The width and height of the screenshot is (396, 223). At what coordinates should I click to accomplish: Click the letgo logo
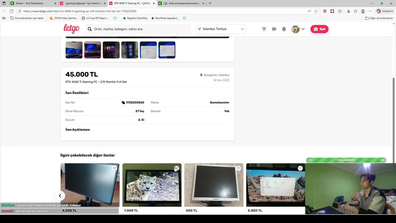coord(71,29)
